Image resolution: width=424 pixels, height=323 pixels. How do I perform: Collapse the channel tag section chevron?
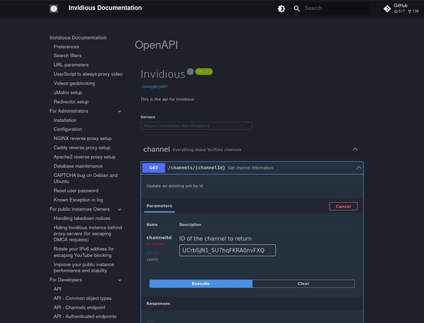[355, 149]
